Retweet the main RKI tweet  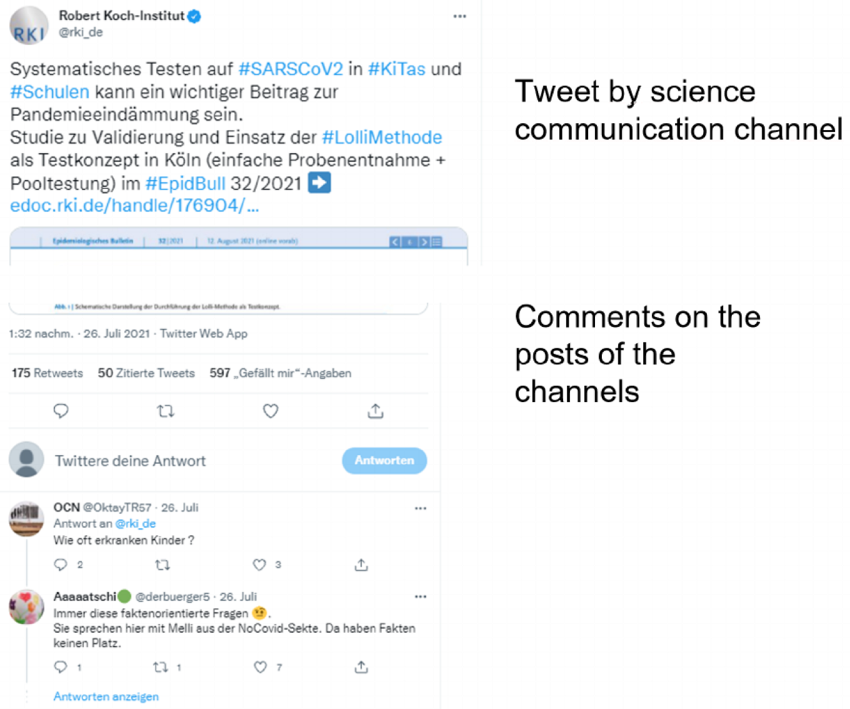pos(166,411)
